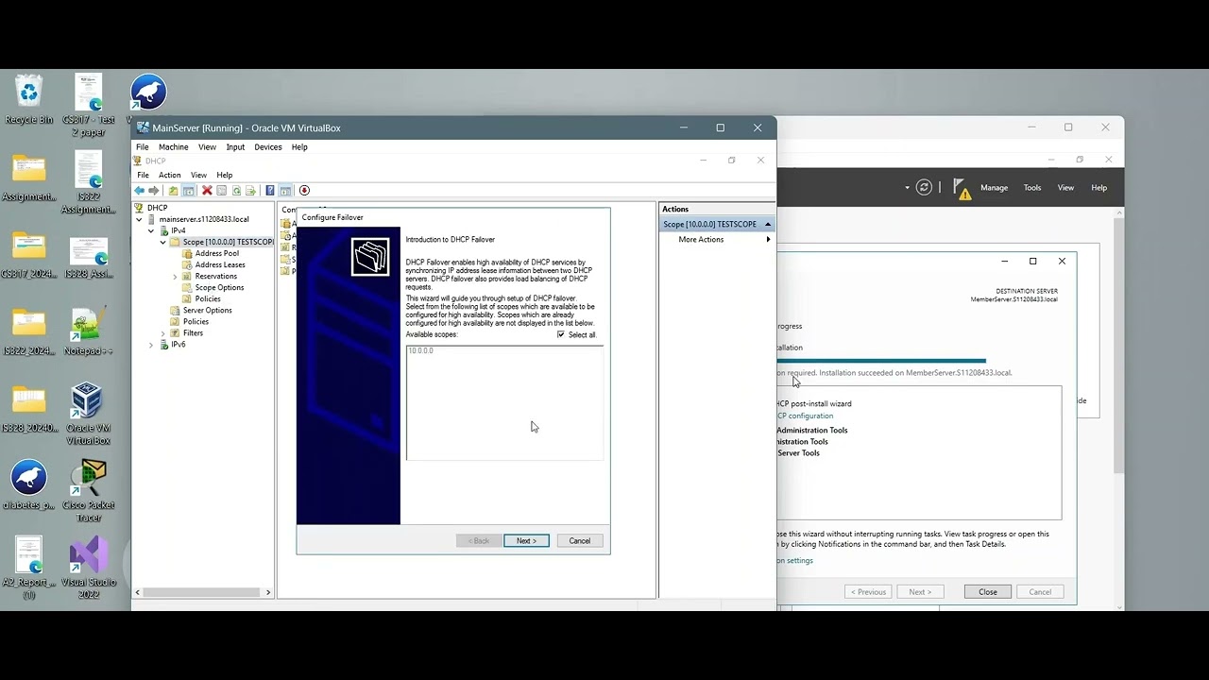The height and width of the screenshot is (680, 1209).
Task: Open the Server Manager Manage menu
Action: (x=994, y=188)
